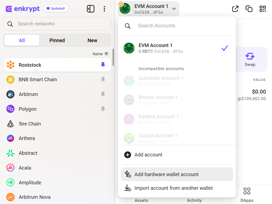Click the Substrate Account 1 entry
Image resolution: width=272 pixels, height=204 pixels.
pos(177,81)
